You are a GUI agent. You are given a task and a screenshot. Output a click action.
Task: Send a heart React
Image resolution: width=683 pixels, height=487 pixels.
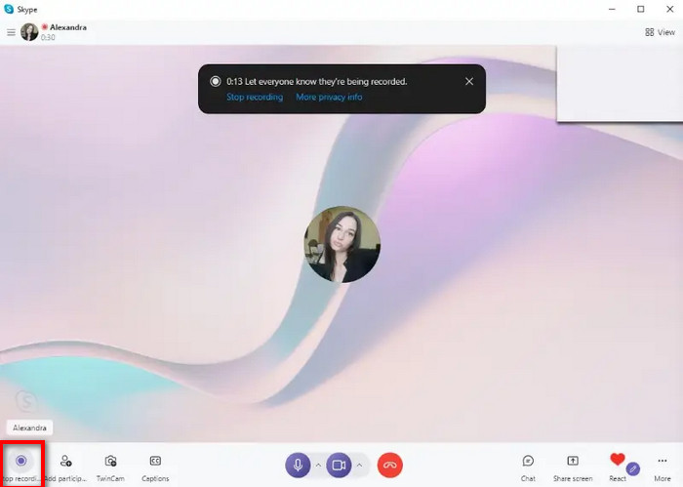click(x=617, y=461)
